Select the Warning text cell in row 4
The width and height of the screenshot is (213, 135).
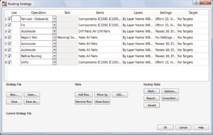click(x=67, y=37)
